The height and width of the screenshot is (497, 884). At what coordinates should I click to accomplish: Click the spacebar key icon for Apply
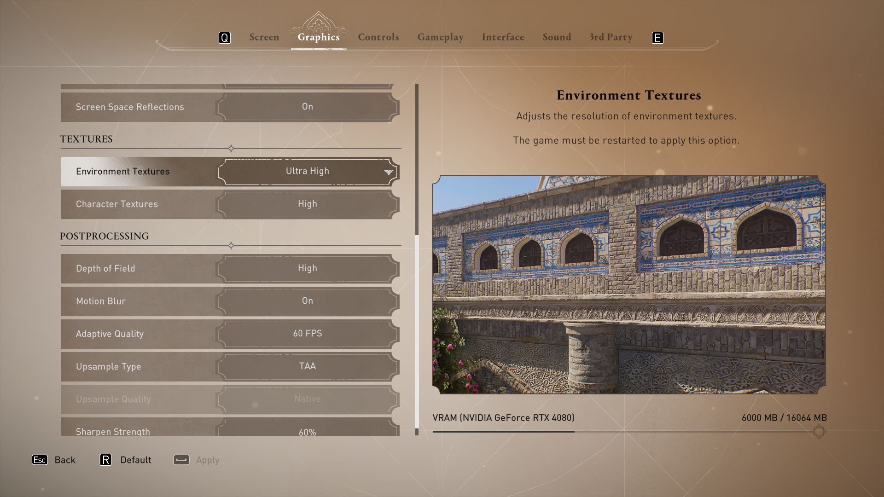click(181, 460)
